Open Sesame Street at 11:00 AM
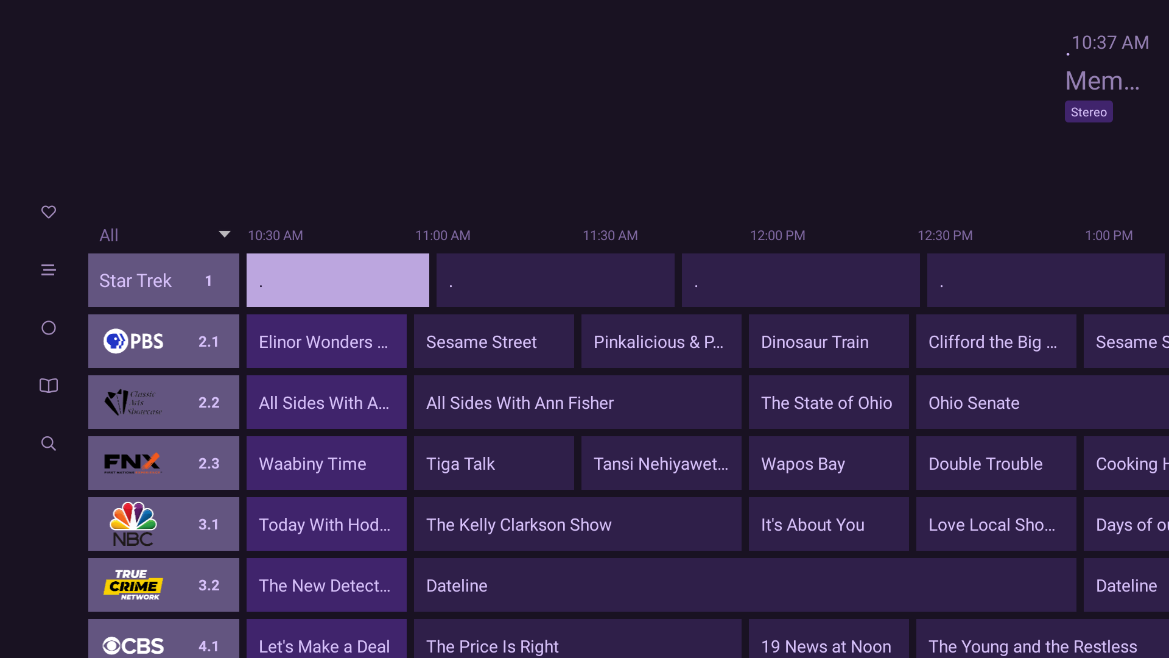 tap(493, 342)
